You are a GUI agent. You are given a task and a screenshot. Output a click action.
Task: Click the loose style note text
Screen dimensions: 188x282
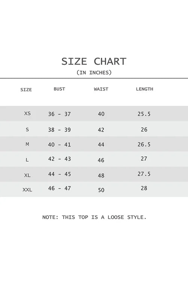pyautogui.click(x=94, y=217)
